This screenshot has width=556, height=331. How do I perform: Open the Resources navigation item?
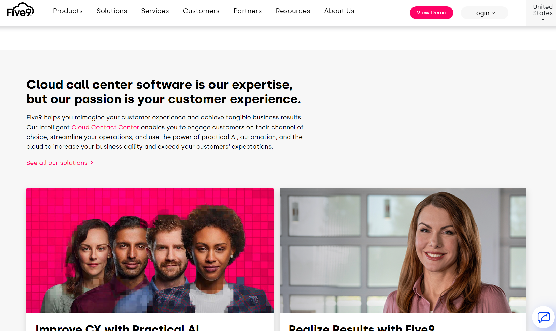(293, 11)
